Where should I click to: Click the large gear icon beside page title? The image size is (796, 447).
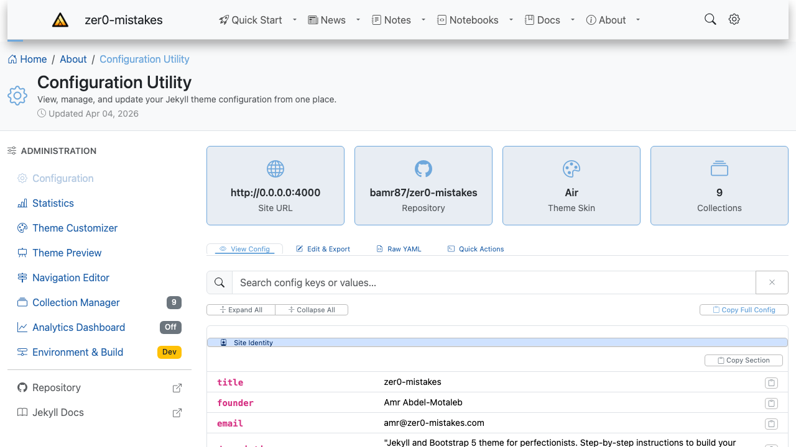pos(17,96)
